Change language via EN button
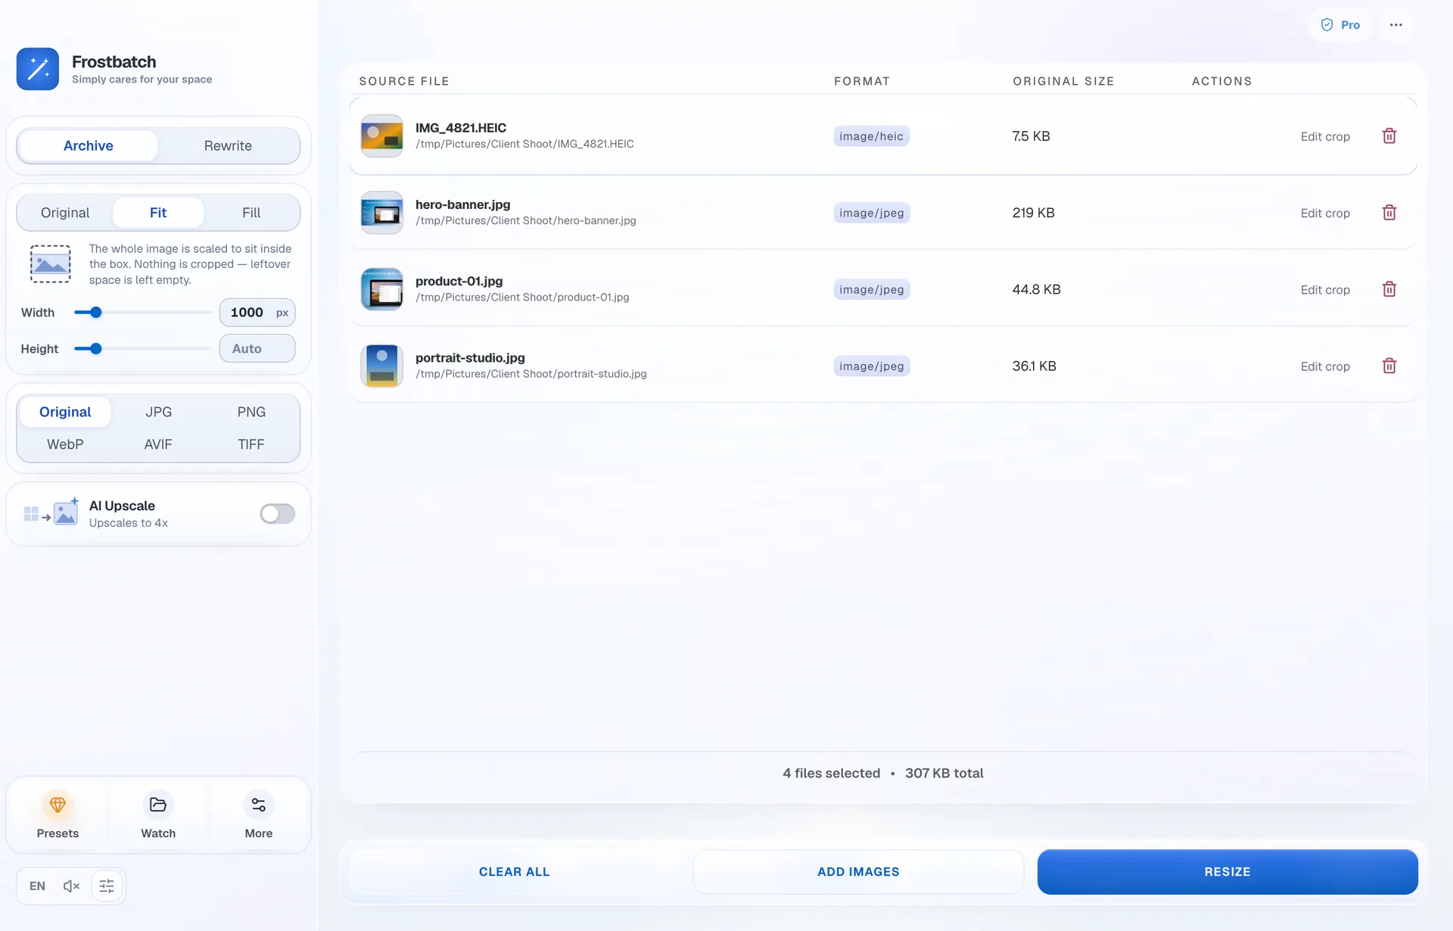The image size is (1453, 931). (x=37, y=886)
